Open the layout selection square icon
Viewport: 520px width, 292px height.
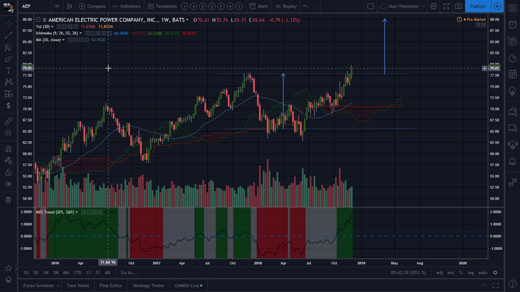click(370, 6)
